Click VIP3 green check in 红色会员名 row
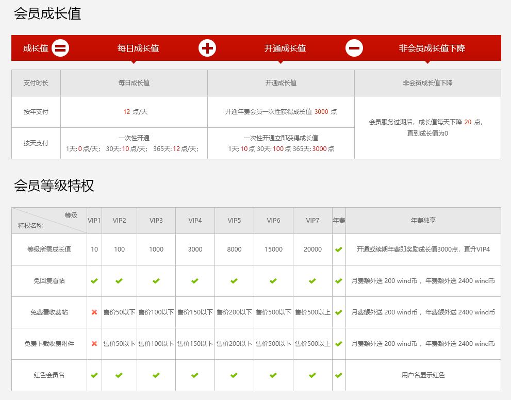This screenshot has height=400, width=511. (x=156, y=375)
